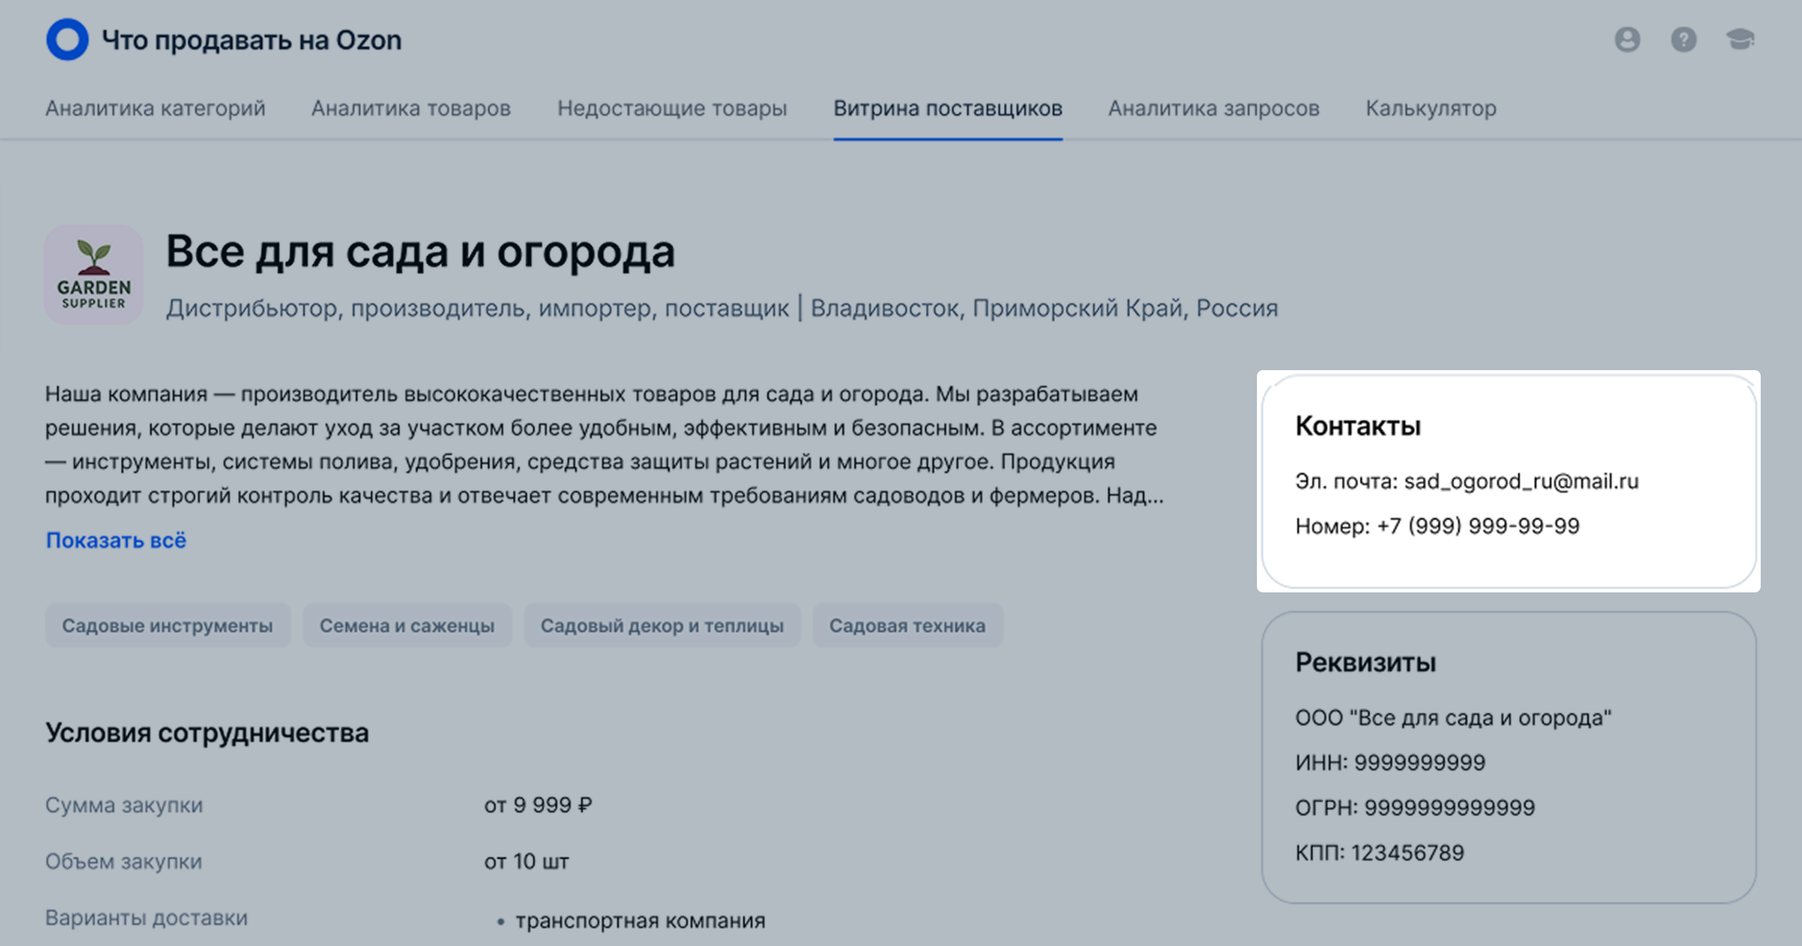This screenshot has height=946, width=1802.
Task: Click the Garden Supplier logo thumbnail
Action: coord(94,275)
